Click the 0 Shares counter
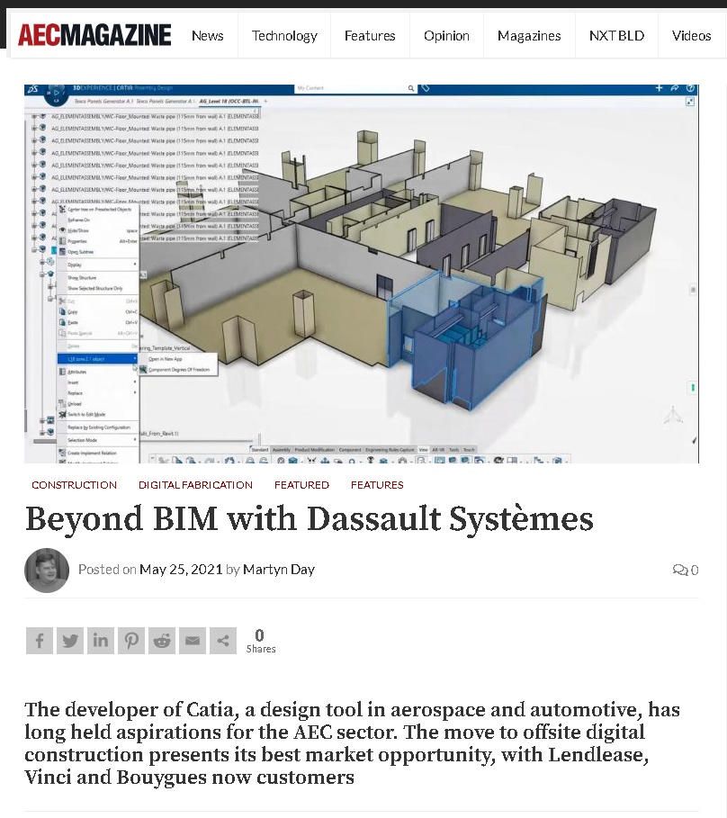Screen dimensions: 727x818 click(261, 641)
